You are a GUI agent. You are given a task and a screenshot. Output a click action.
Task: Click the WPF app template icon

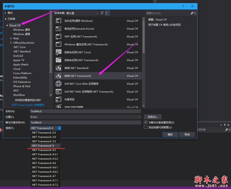pyautogui.click(x=58, y=36)
